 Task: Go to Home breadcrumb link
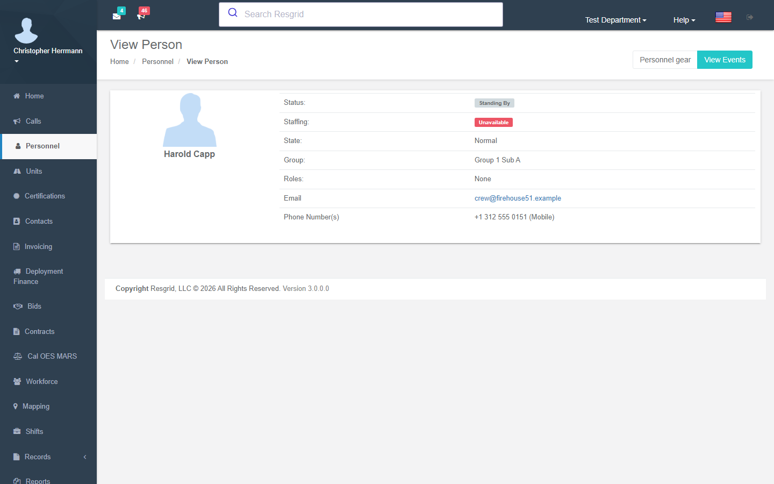[x=119, y=62]
